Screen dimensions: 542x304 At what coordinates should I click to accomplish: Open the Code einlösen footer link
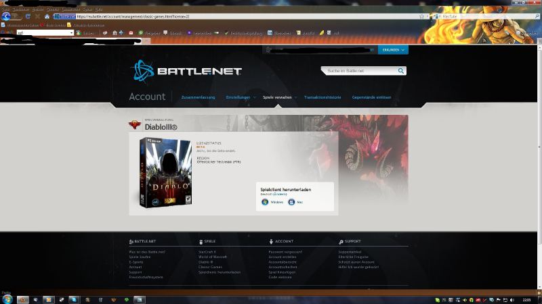280,277
